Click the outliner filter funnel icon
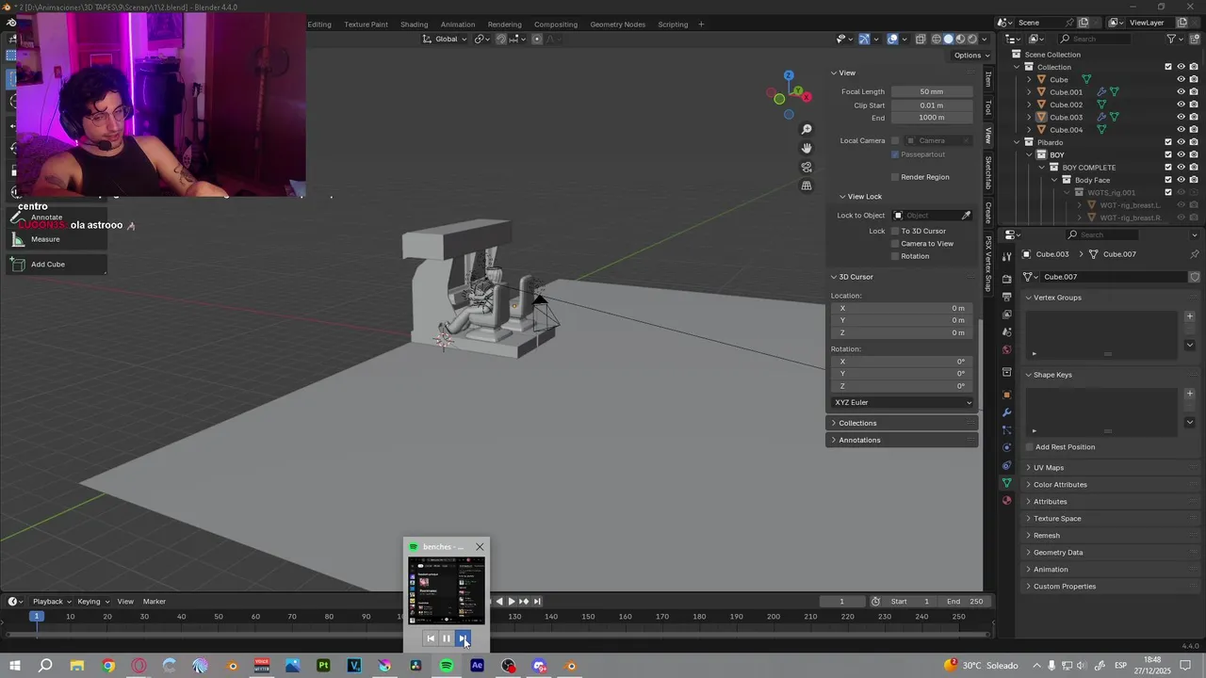The width and height of the screenshot is (1206, 678). tap(1172, 39)
